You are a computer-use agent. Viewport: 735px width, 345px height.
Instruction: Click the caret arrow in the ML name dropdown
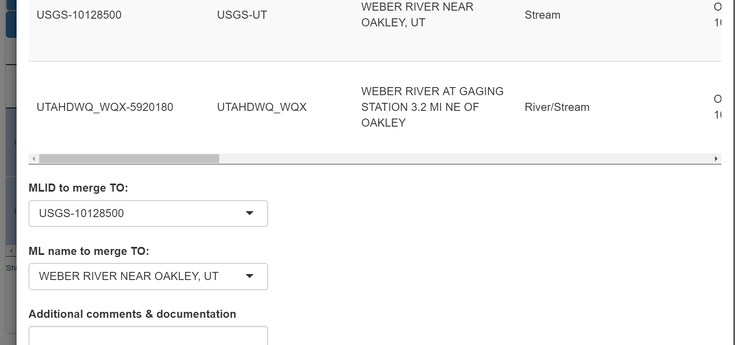click(x=249, y=276)
